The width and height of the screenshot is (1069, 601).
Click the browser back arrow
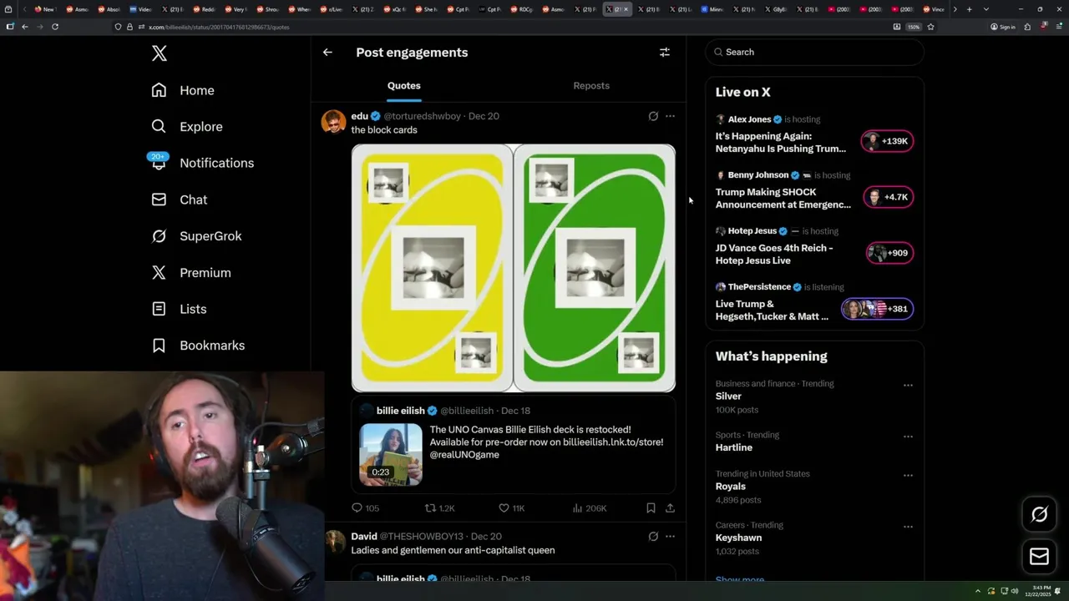click(25, 27)
